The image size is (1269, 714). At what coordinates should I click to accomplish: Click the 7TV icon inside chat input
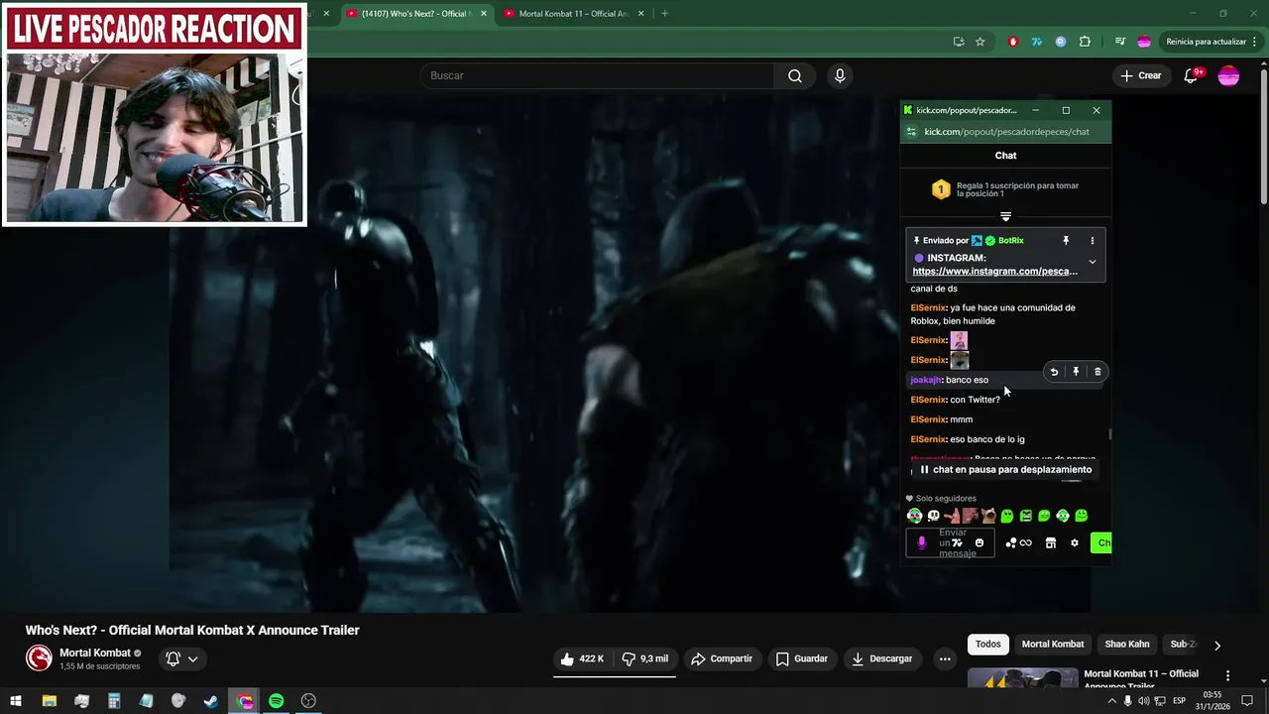point(958,542)
